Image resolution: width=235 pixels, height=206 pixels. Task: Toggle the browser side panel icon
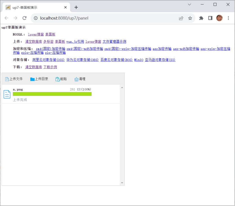coord(210,18)
